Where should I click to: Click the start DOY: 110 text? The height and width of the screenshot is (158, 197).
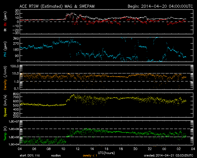[29, 155]
